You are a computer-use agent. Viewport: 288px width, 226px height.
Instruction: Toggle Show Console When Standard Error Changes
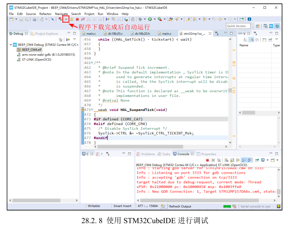click(x=250, y=160)
